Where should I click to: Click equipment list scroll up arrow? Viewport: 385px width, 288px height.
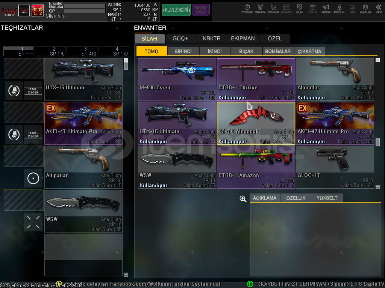coord(126,60)
